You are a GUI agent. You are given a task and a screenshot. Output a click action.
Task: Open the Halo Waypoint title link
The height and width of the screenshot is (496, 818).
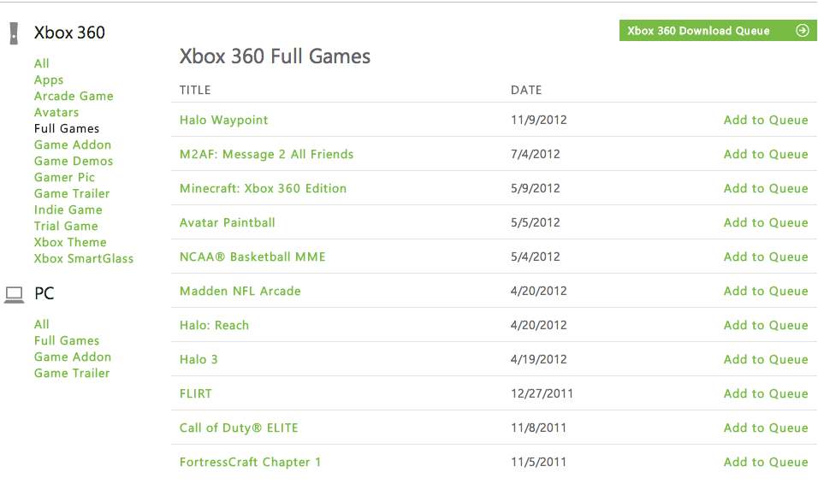pos(223,120)
